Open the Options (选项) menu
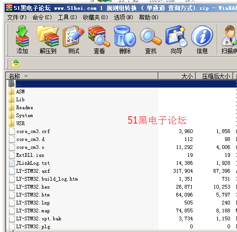The width and height of the screenshot is (237, 232). (x=123, y=17)
